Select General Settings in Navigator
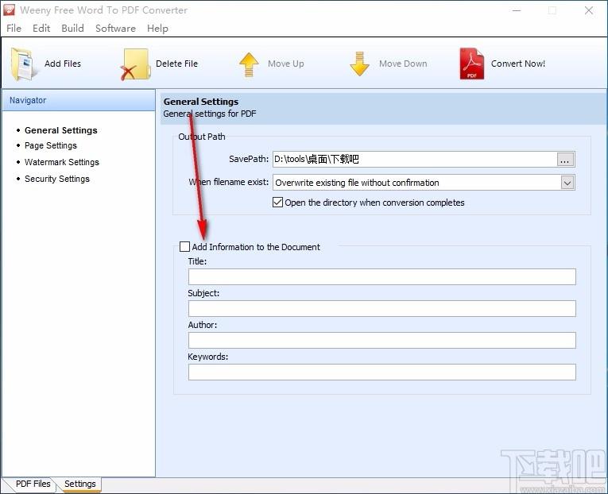Screen dimensions: 608x494 pyautogui.click(x=61, y=130)
